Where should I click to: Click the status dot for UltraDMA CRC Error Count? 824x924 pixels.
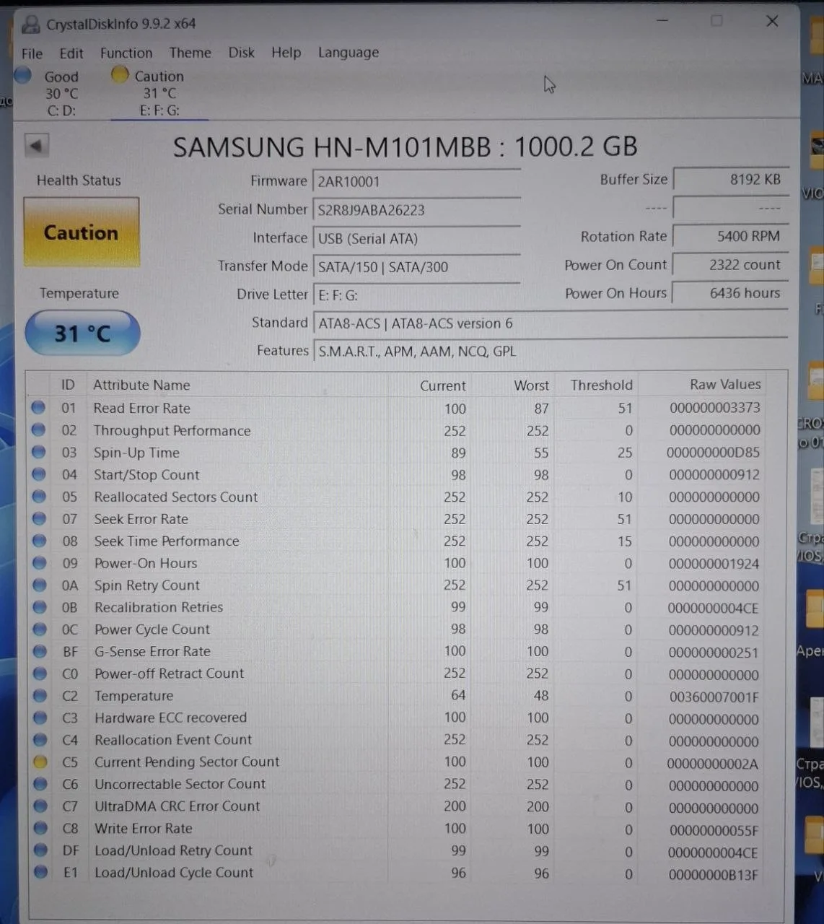40,806
